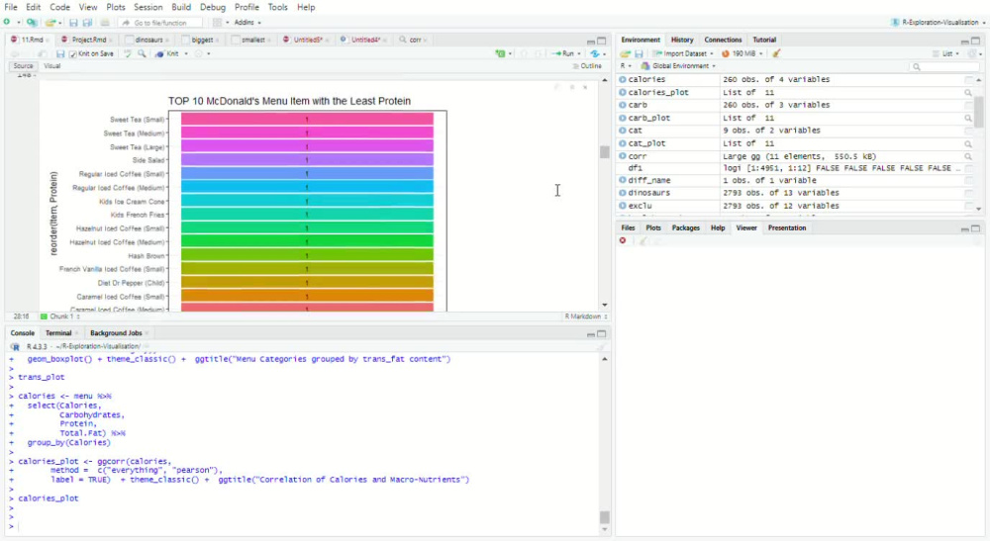Clear environment objects with broom icon
Image resolution: width=990 pixels, height=541 pixels.
[x=776, y=53]
